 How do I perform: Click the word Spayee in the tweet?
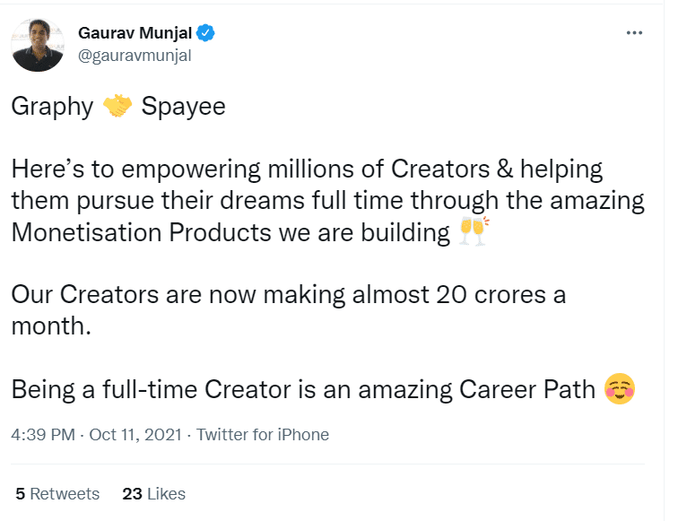click(x=184, y=107)
